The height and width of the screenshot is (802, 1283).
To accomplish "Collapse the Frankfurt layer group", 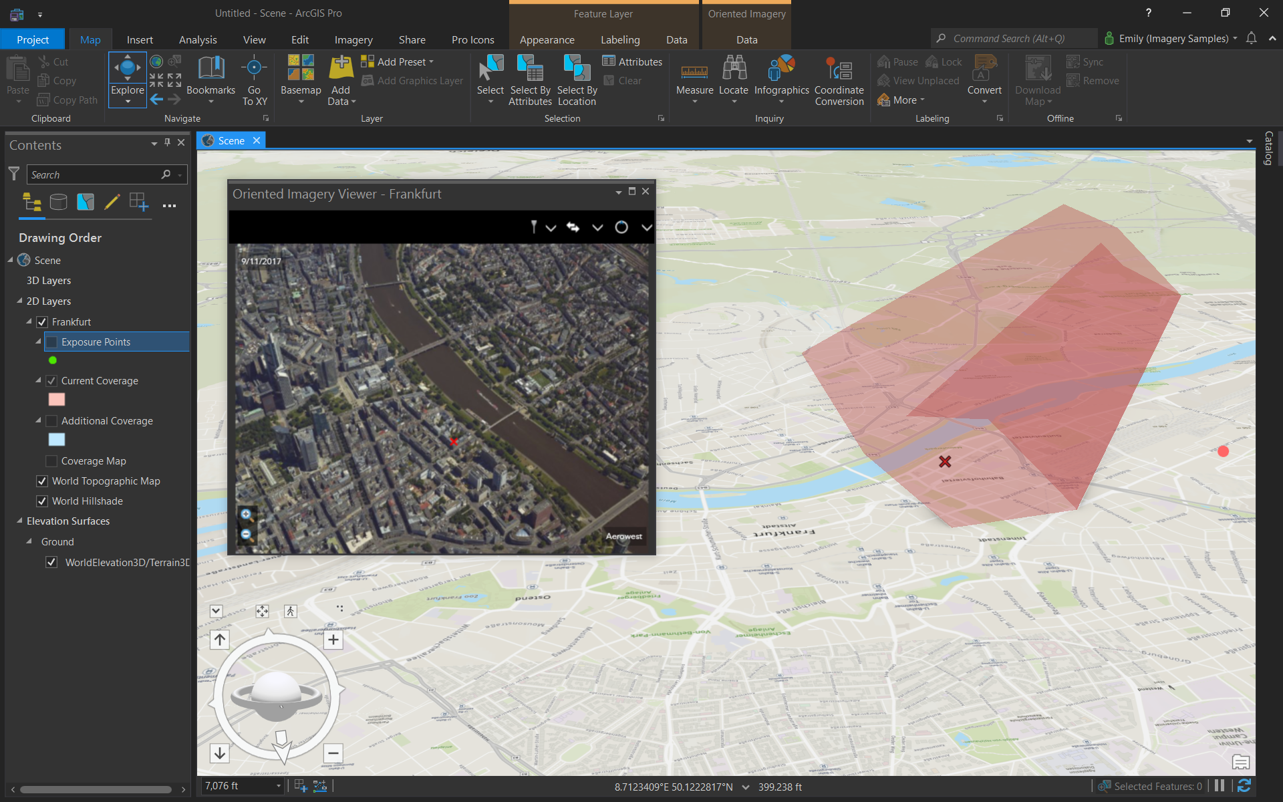I will click(x=29, y=321).
